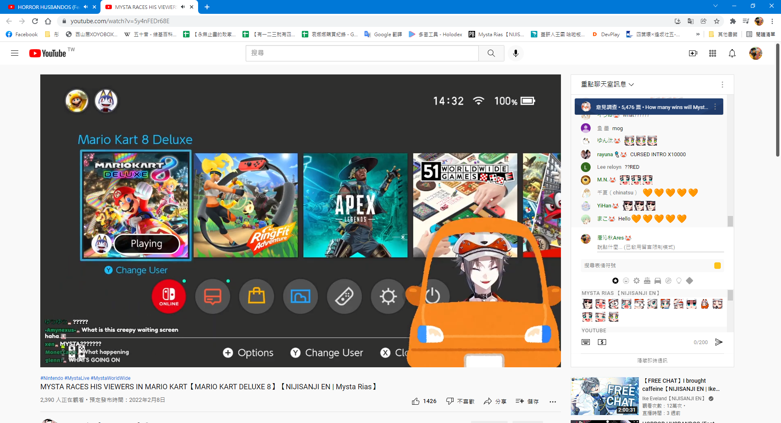Click the #MystaWorldWide hashtag link
The width and height of the screenshot is (781, 423).
[x=111, y=378]
